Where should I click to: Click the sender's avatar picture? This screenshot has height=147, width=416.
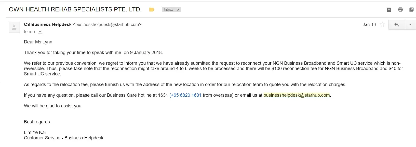[x=14, y=27]
